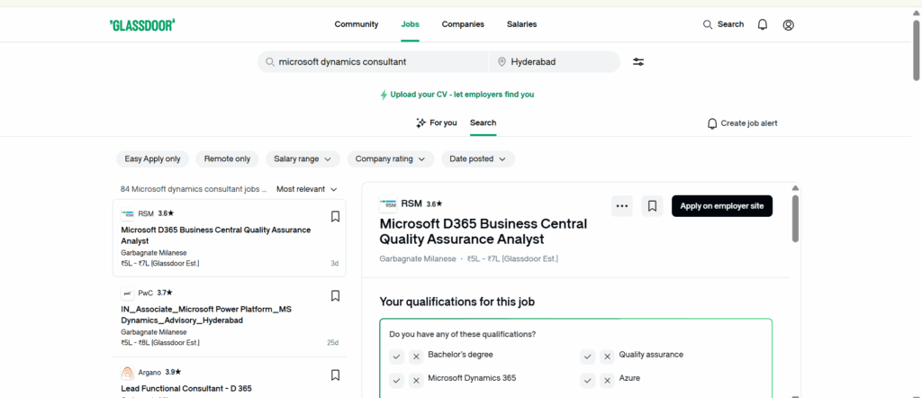This screenshot has height=398, width=922.
Task: Go to the Companies nav tab
Action: [x=463, y=24]
